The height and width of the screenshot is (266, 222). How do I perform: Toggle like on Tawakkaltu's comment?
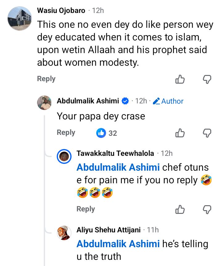click(180, 209)
